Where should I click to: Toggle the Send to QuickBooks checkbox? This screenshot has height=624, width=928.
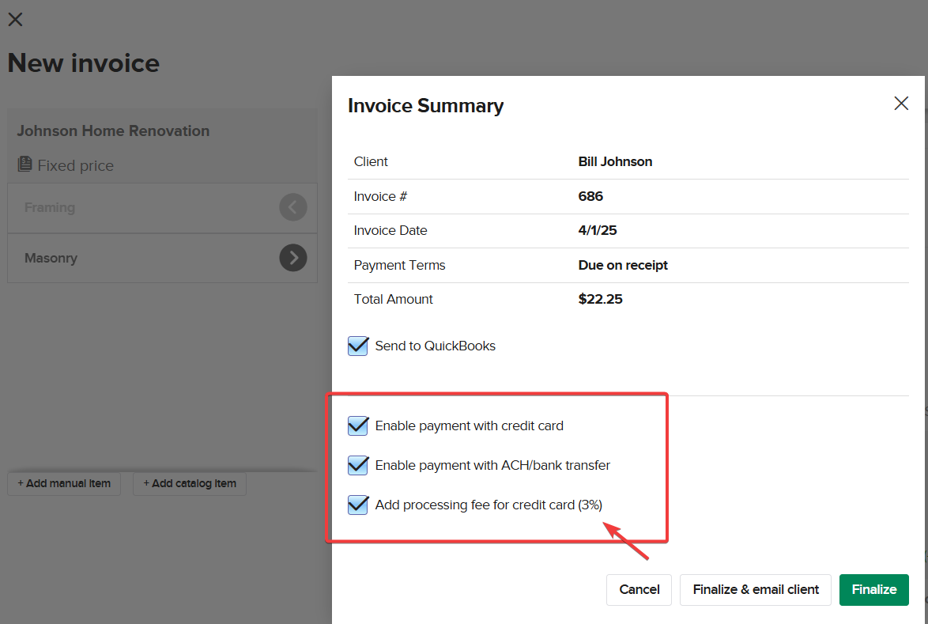357,346
